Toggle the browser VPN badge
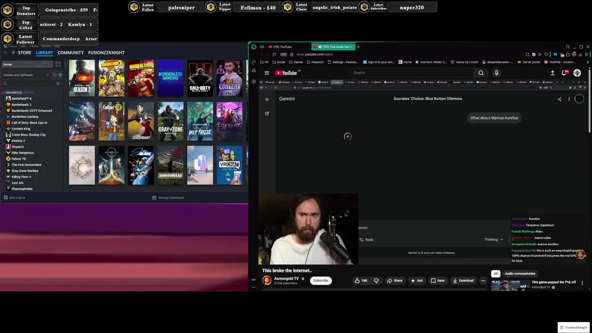The image size is (592, 333). pyautogui.click(x=284, y=55)
